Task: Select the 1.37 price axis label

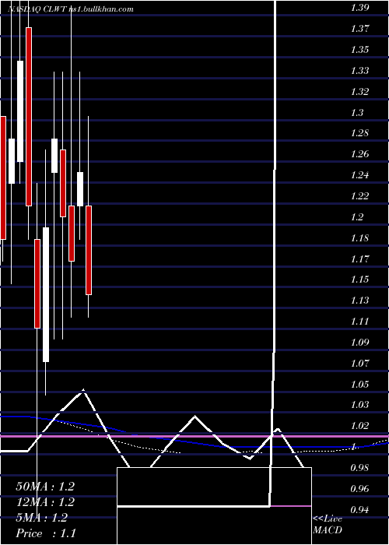Action: (x=359, y=29)
